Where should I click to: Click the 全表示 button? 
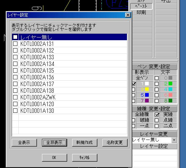[24, 143]
